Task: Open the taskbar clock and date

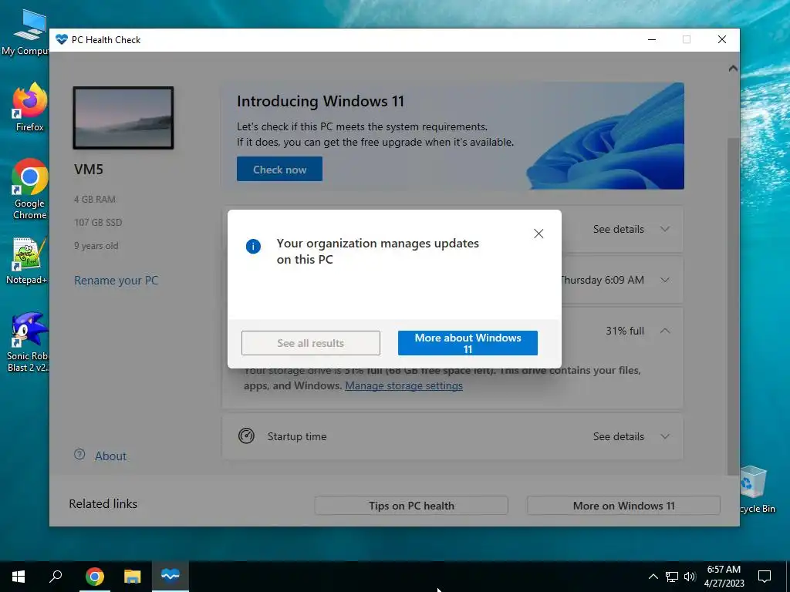Action: point(724,577)
